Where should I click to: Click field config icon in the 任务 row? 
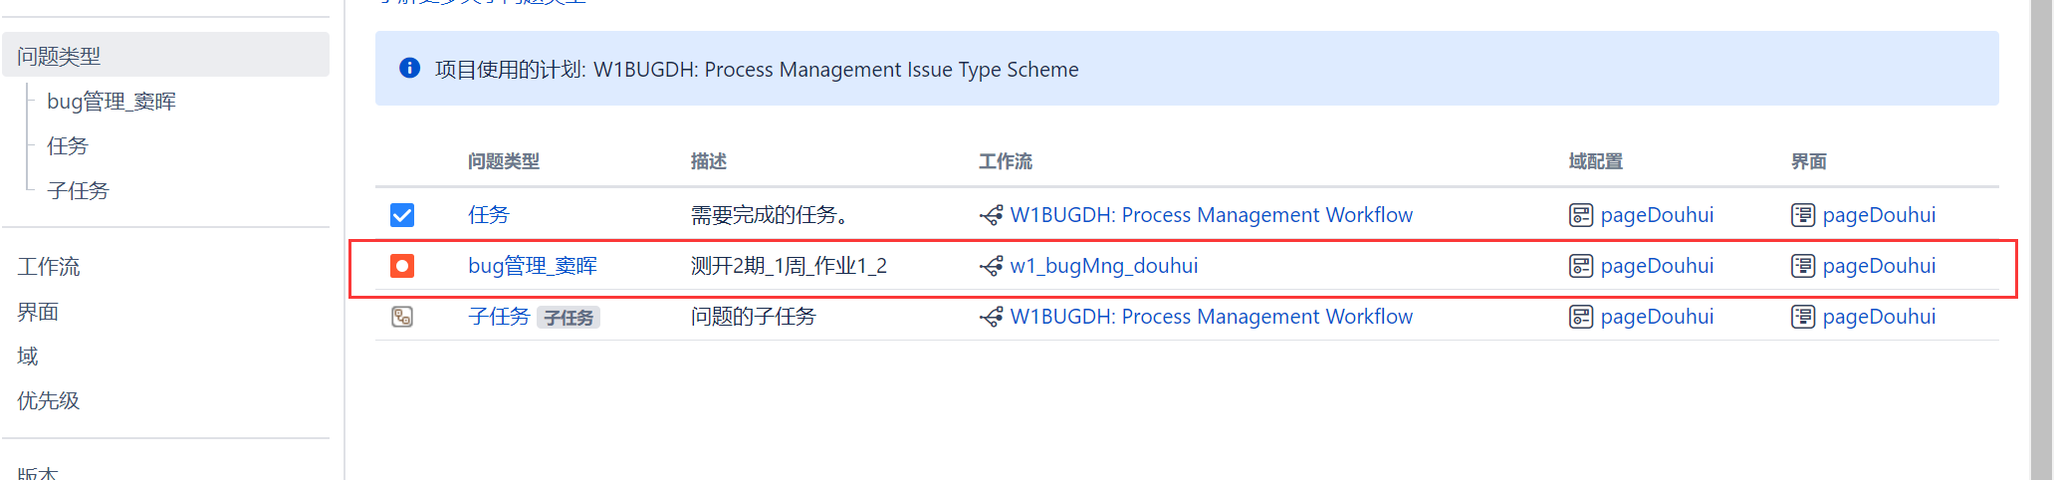1581,215
